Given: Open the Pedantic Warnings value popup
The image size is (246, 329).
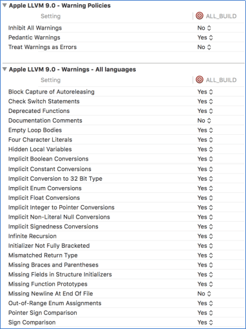Looking at the screenshot, I should 205,37.
